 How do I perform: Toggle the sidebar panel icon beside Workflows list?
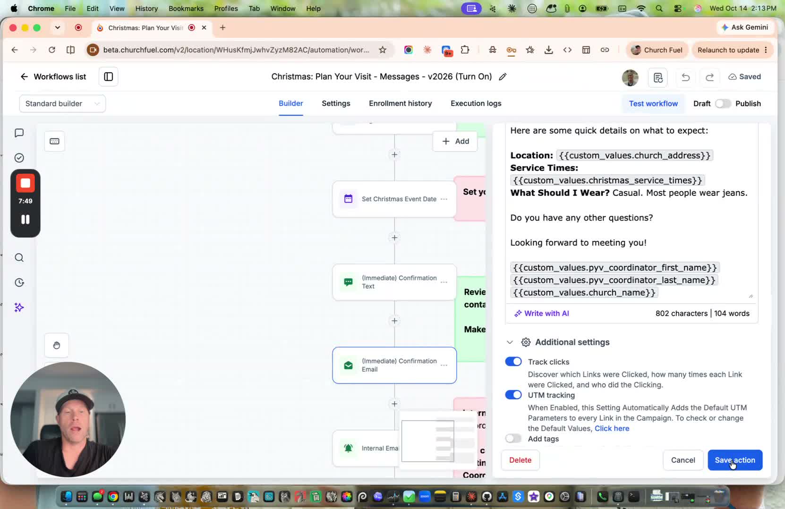[x=108, y=76]
